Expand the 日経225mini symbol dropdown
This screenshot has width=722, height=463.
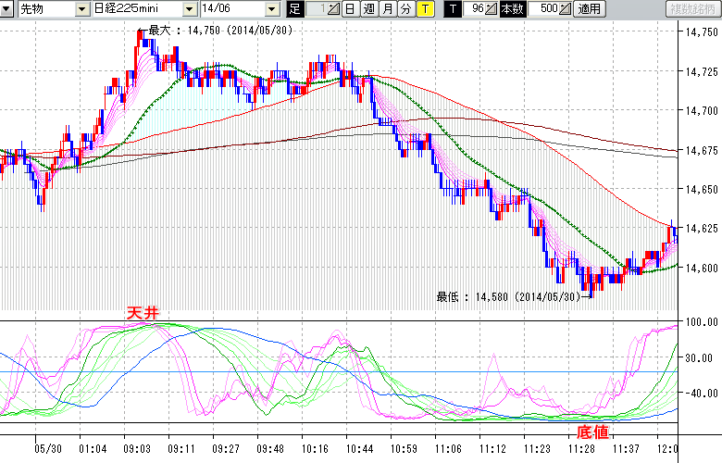pyautogui.click(x=189, y=9)
